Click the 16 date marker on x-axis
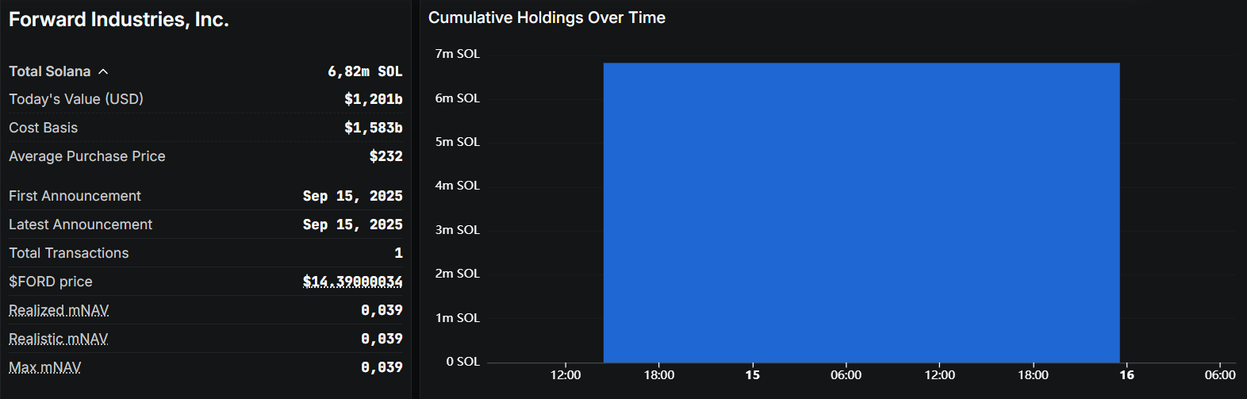The image size is (1247, 399). [1126, 375]
